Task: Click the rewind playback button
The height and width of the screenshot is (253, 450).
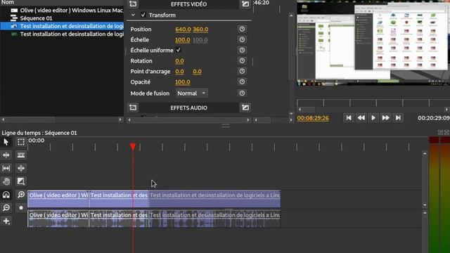Action: [361, 118]
